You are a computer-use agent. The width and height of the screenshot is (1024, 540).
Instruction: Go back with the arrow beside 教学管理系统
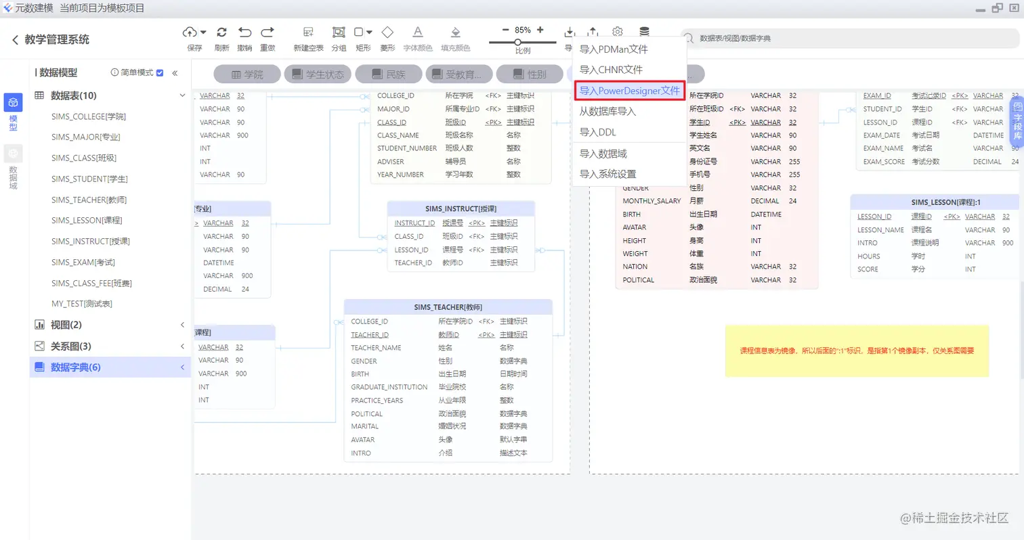pyautogui.click(x=15, y=40)
